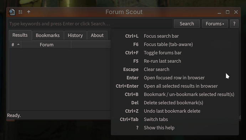Click the up arrow icon in title bar

29,12
